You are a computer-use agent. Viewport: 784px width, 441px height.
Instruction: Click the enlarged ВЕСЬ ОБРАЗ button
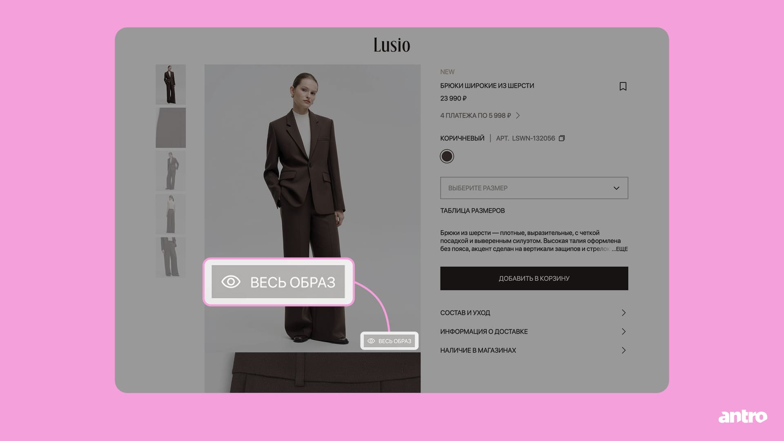[278, 282]
